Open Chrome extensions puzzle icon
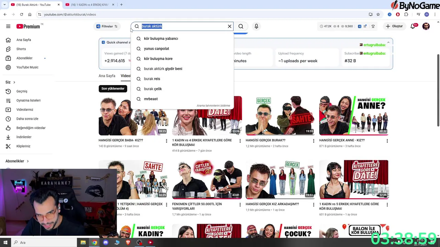 (x=406, y=14)
